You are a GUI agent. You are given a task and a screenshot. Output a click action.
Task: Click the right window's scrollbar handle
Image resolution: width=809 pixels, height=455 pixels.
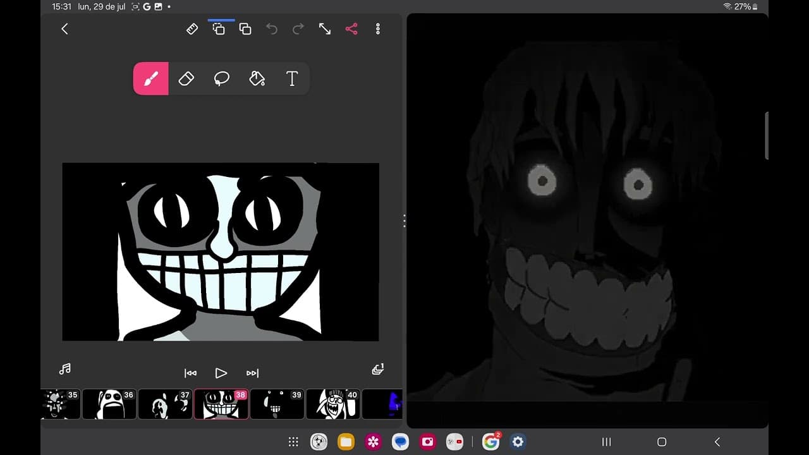[767, 136]
